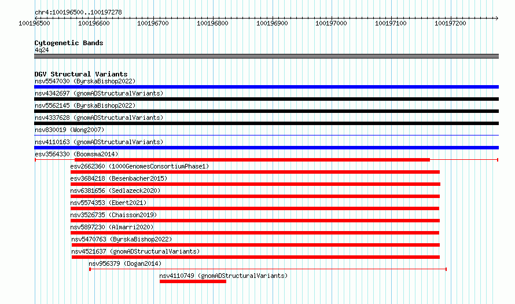Click ruler position 100196900
The image size is (515, 304).
272,23
